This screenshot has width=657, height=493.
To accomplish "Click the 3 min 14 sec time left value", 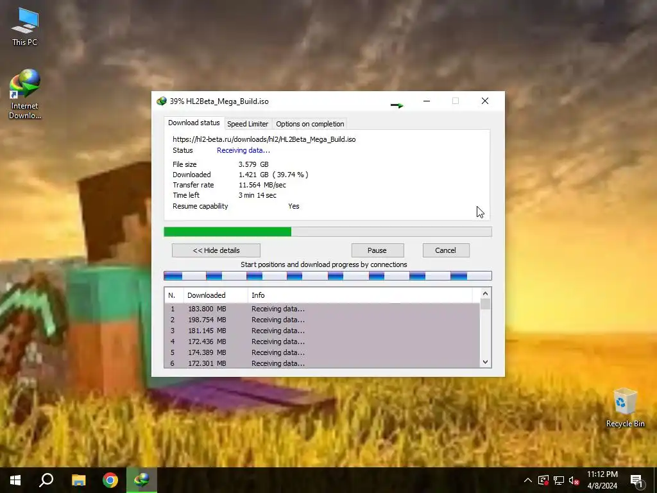I will pos(258,195).
